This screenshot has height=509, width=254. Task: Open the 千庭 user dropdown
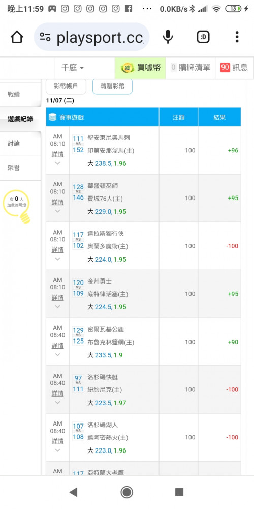point(73,68)
